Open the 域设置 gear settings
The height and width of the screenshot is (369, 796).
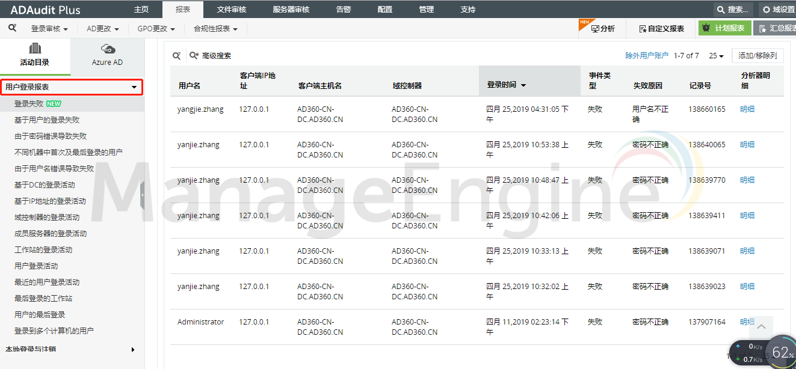[x=778, y=10]
